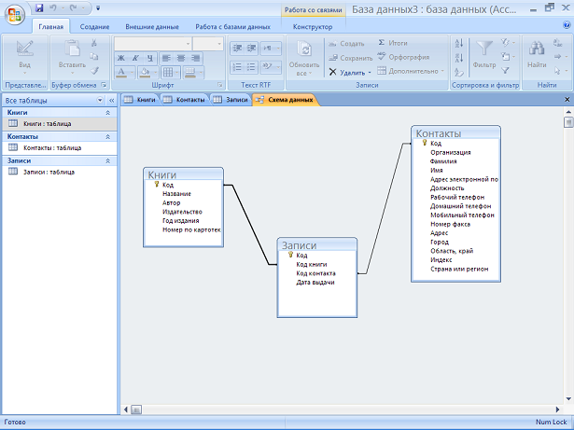Select Книги : таблица in navigation
574x430 pixels.
pos(60,124)
